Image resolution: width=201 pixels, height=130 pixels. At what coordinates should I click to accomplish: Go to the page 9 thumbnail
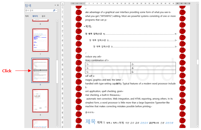[40, 100]
